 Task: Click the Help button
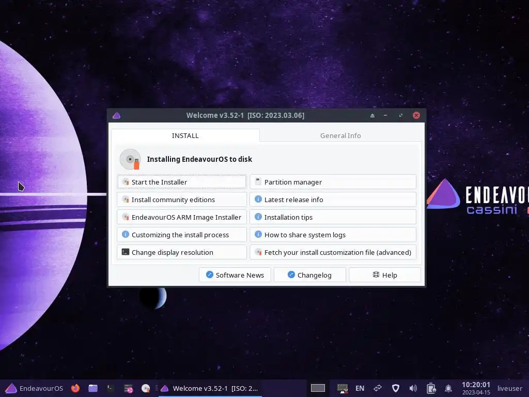384,275
